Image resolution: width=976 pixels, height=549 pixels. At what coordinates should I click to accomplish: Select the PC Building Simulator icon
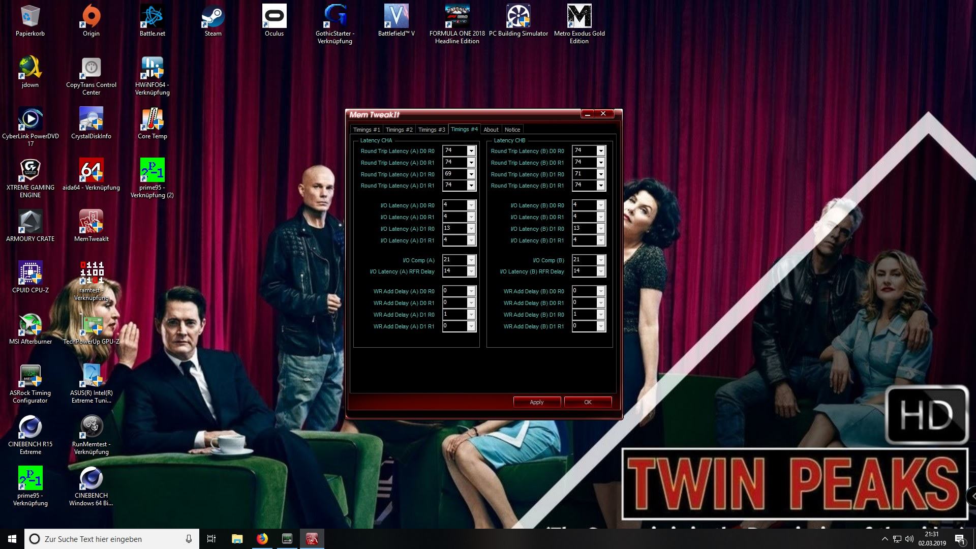click(x=518, y=21)
